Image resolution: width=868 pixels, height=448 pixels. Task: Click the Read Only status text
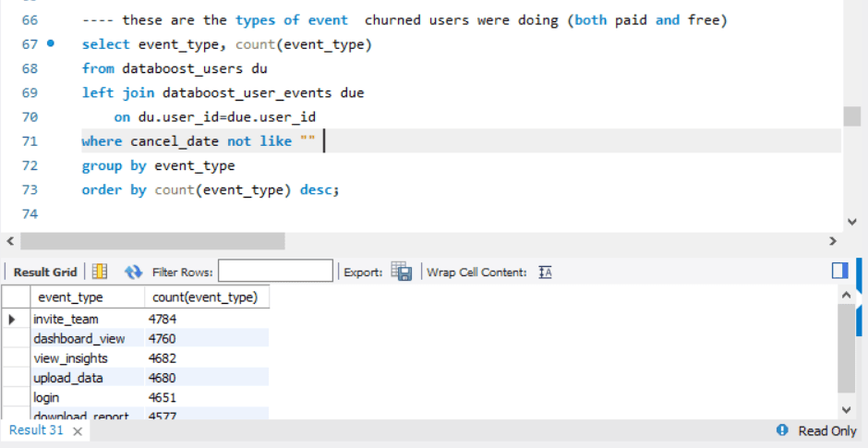click(827, 430)
